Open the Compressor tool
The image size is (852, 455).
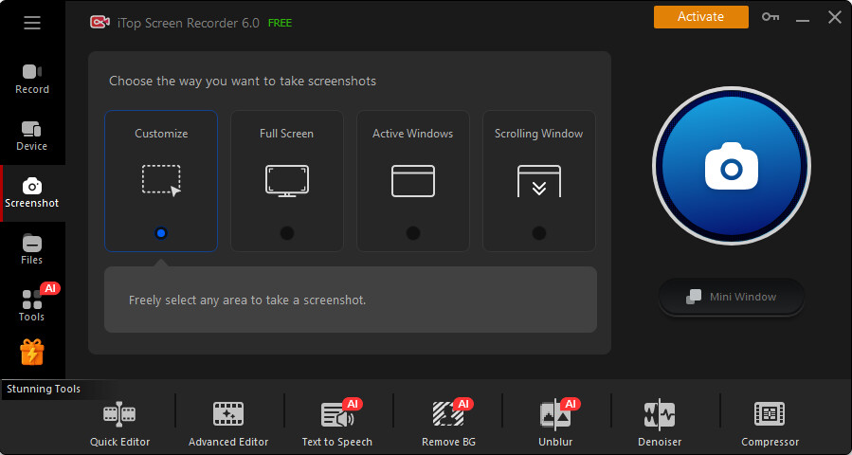pos(770,423)
